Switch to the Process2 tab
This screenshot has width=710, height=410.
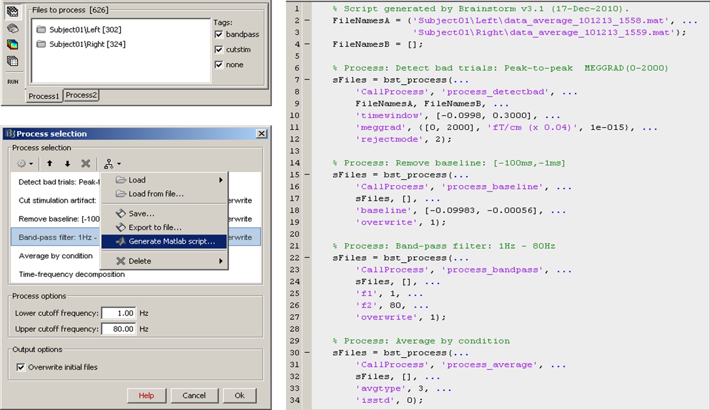coord(81,95)
